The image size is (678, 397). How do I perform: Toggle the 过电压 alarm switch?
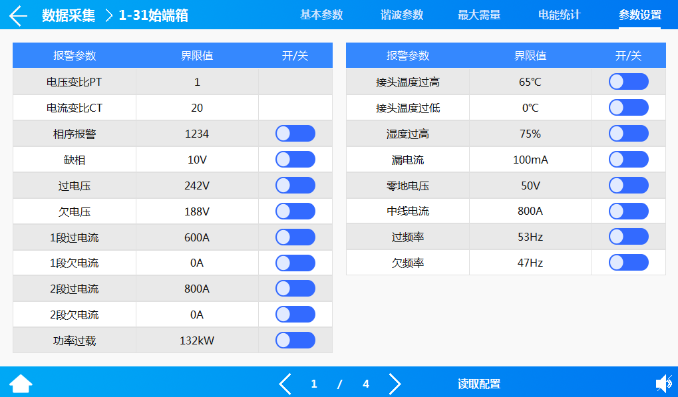295,186
